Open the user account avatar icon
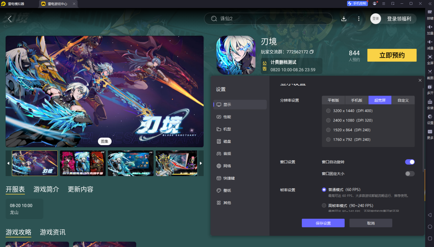 coord(375,3)
